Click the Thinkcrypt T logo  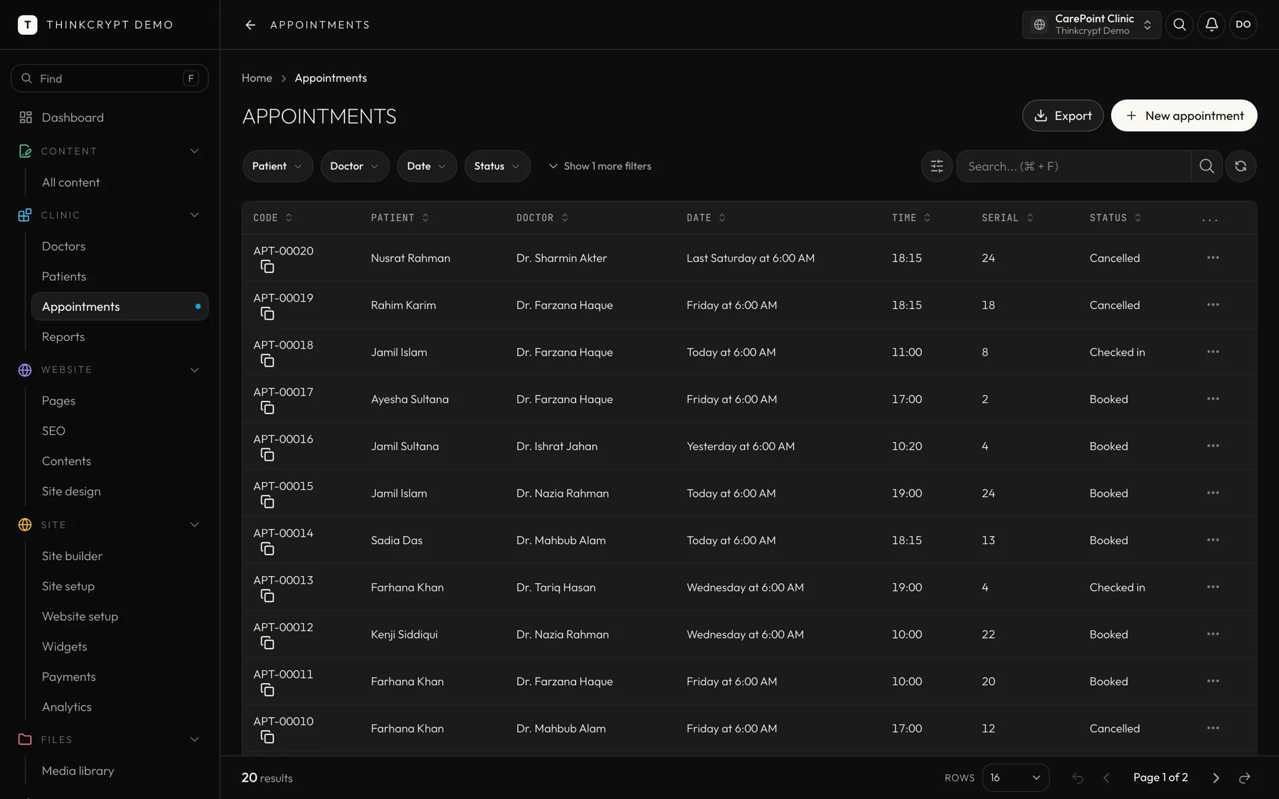tap(27, 25)
